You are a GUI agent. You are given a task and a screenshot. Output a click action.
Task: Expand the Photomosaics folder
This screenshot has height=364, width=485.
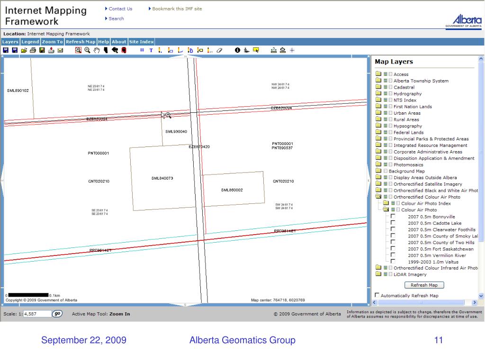click(x=378, y=164)
